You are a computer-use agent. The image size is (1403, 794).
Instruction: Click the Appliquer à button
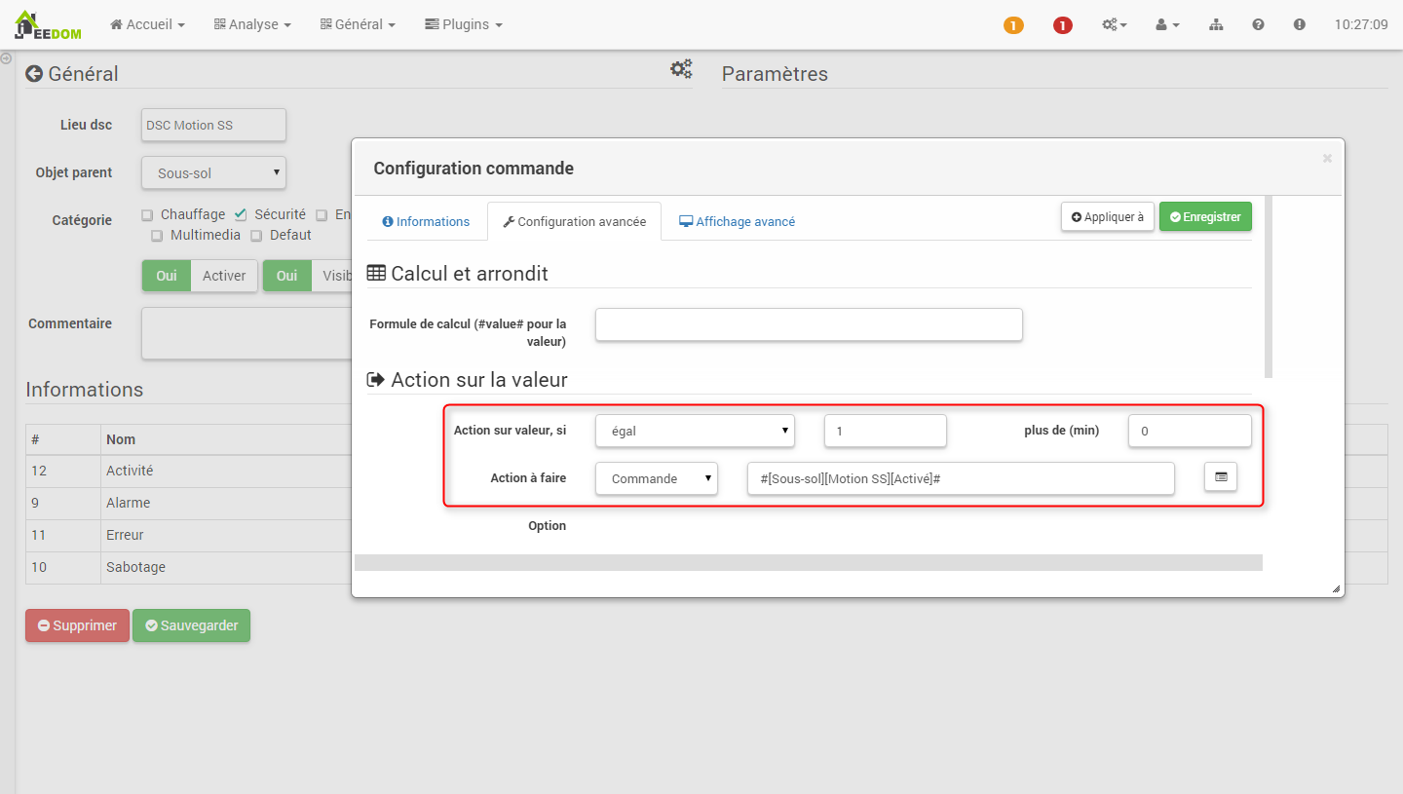[x=1108, y=217]
